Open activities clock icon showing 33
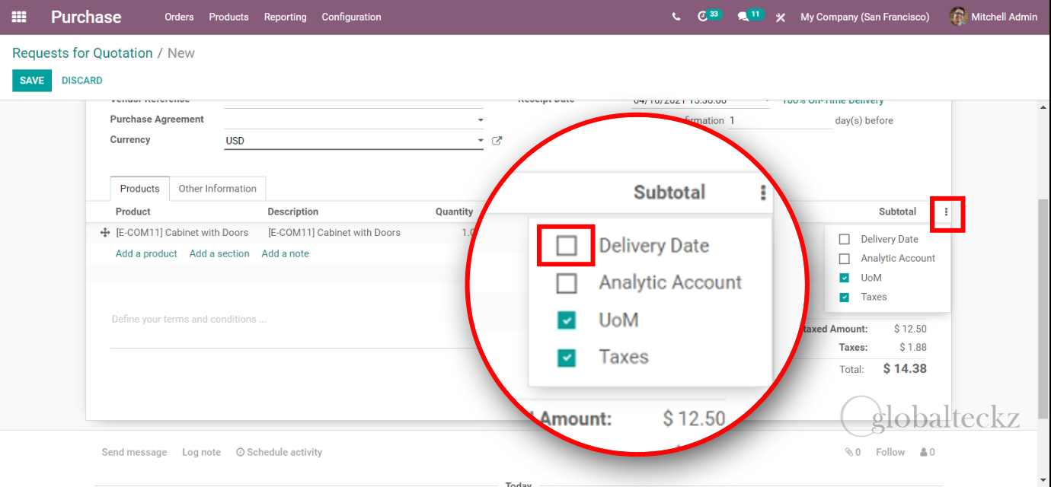This screenshot has width=1051, height=487. tap(703, 17)
